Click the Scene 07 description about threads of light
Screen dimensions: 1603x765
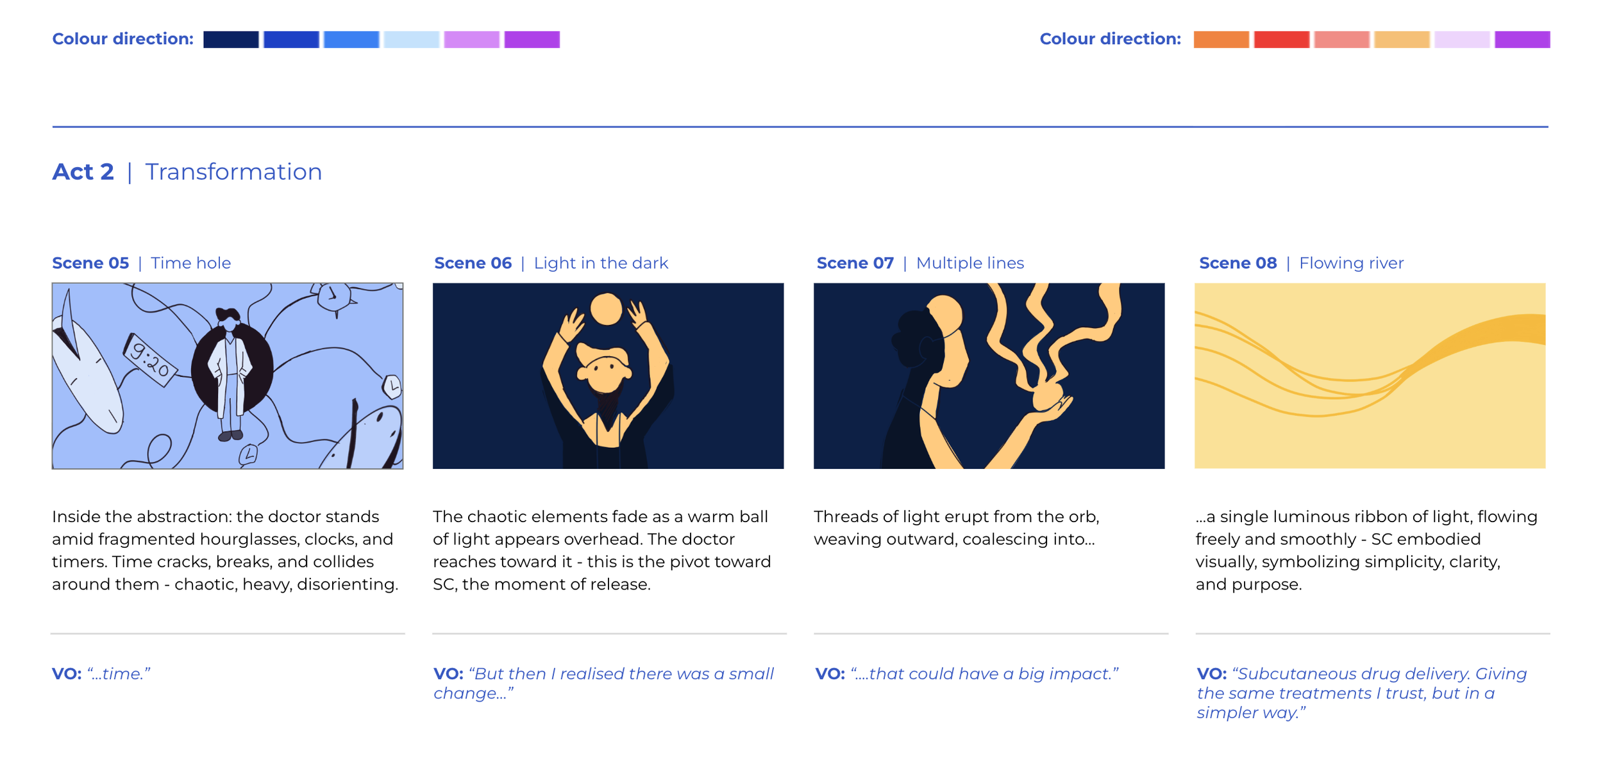pos(956,527)
